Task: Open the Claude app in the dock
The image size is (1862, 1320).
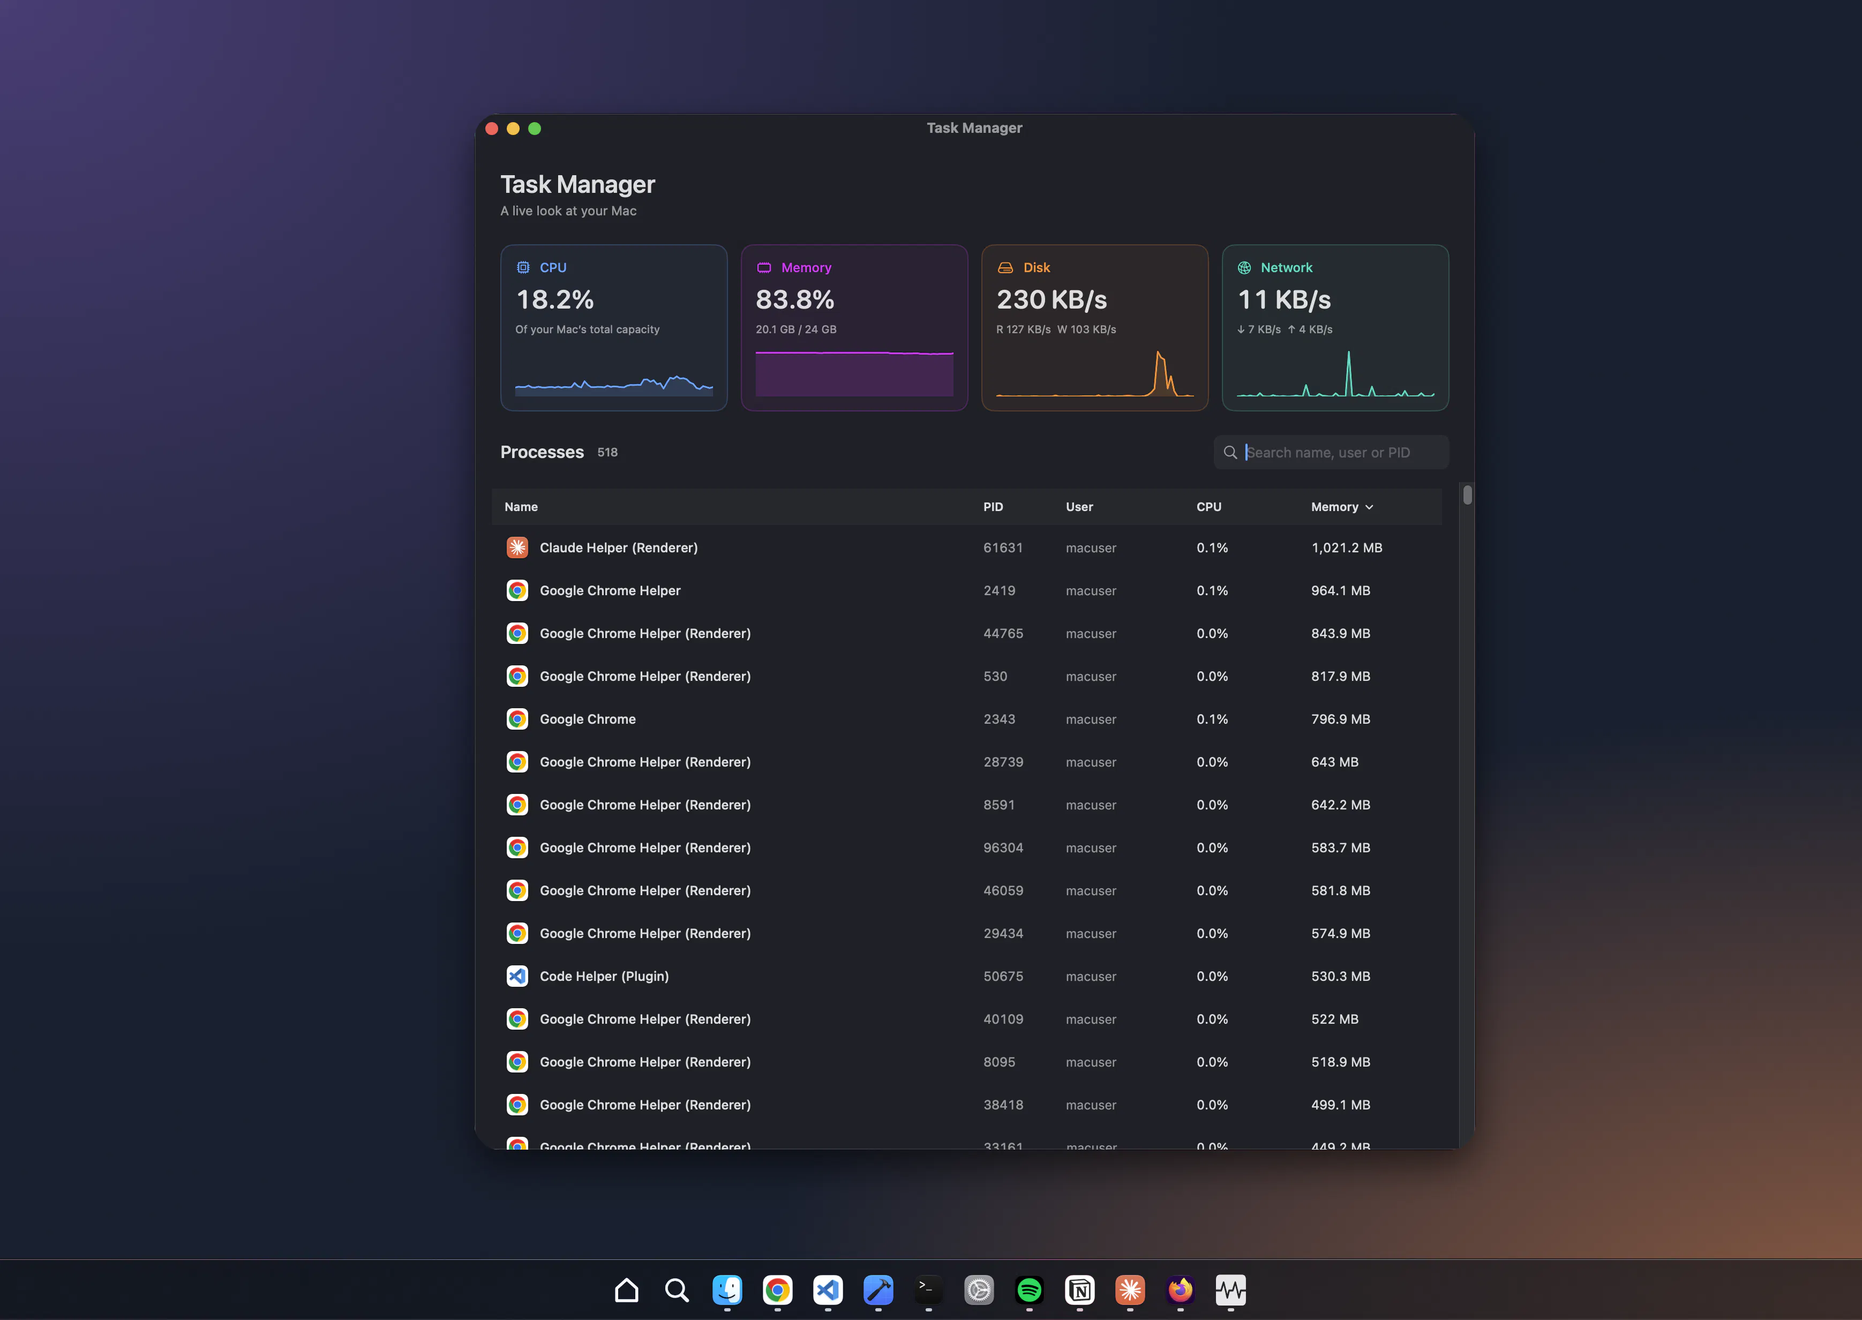Action: (x=1130, y=1290)
